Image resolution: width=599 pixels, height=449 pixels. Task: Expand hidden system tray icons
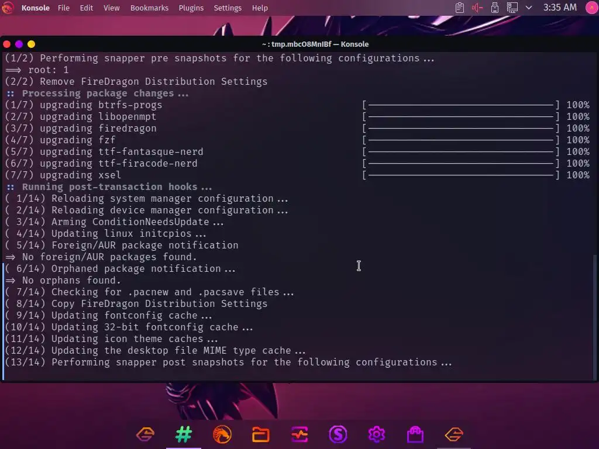coord(529,8)
